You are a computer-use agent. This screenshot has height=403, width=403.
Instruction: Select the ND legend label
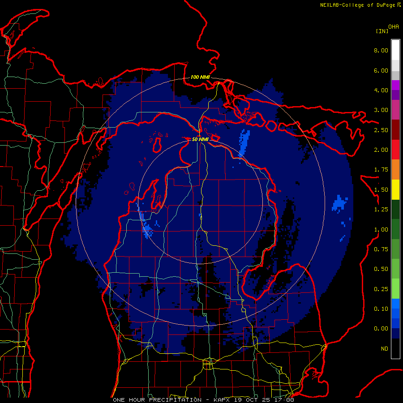[385, 349]
